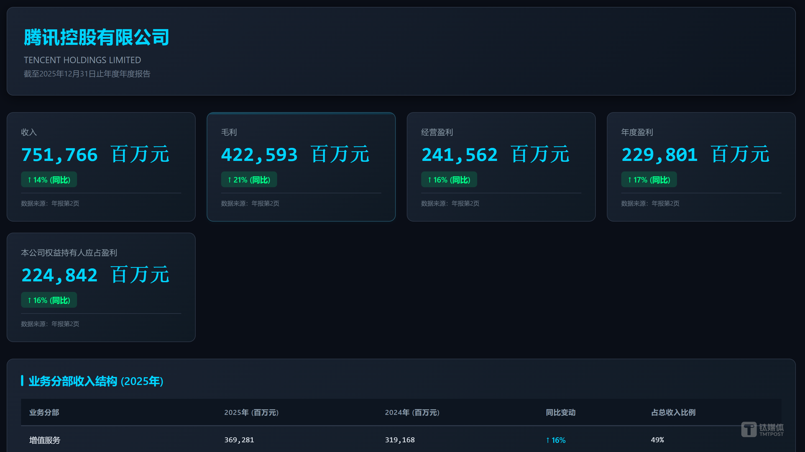Select the 经营盈利 card value 241,562

pos(459,155)
